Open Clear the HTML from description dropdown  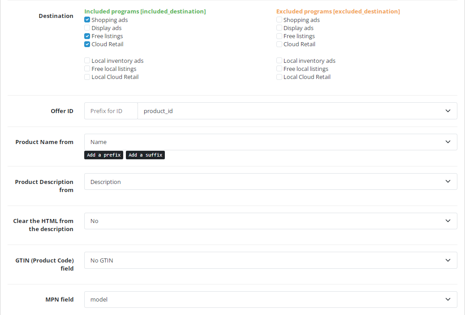(x=271, y=221)
